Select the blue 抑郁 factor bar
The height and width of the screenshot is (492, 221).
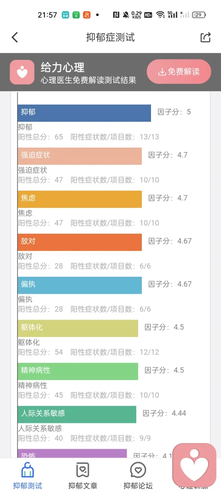tap(84, 113)
